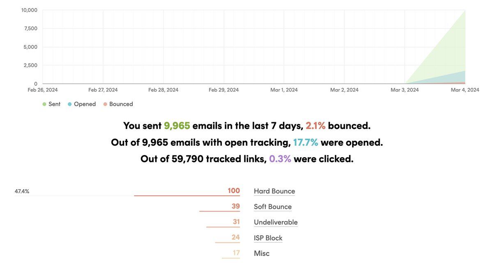Click the Feb 26, 2024 axis label
This screenshot has height=270, width=493.
[x=43, y=90]
